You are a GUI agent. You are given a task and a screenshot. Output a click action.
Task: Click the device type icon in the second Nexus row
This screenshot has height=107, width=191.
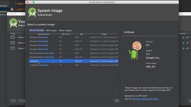click(x=13, y=43)
